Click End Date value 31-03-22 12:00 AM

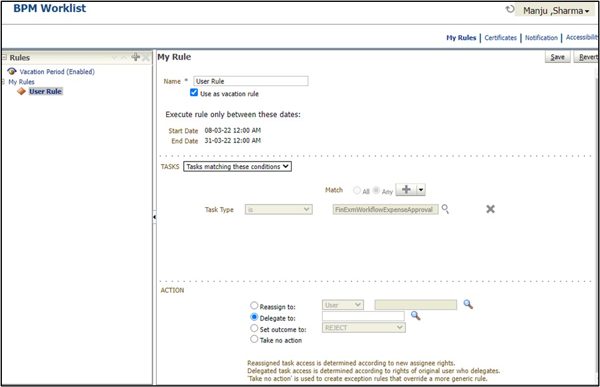pos(233,141)
